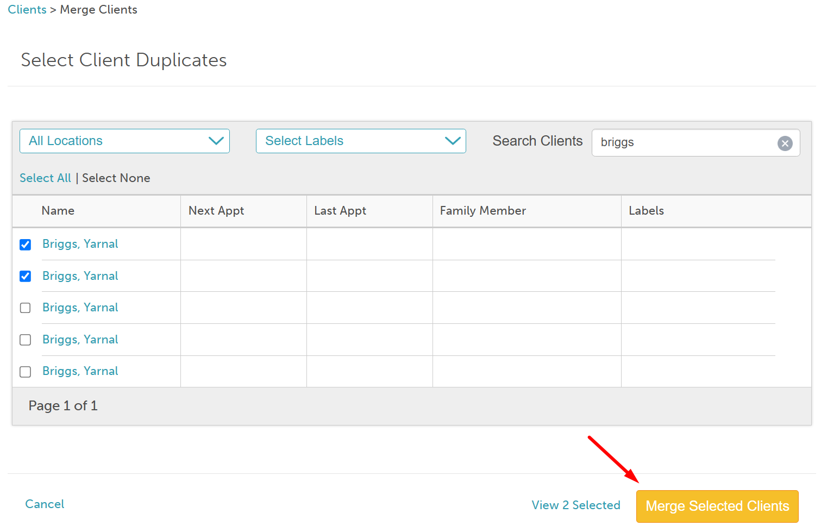Cancel the merge clients process
This screenshot has height=532, width=821.
45,504
